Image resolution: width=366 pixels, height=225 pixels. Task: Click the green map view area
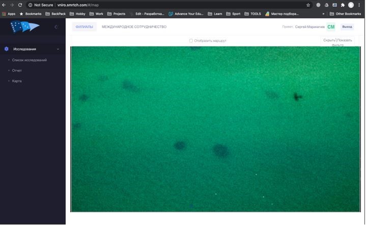click(215, 130)
